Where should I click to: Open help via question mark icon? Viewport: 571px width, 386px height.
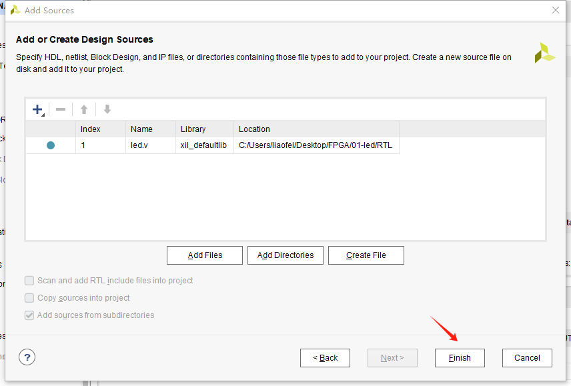click(x=27, y=357)
